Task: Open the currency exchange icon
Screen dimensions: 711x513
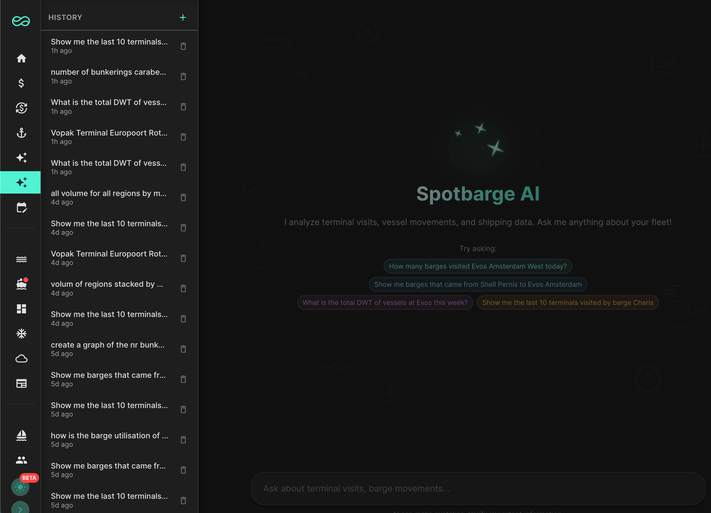Action: coord(21,108)
